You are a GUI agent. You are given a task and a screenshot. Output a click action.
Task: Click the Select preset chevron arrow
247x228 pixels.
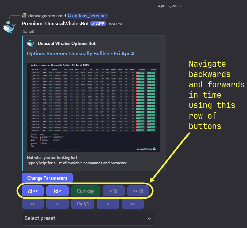[149, 218]
